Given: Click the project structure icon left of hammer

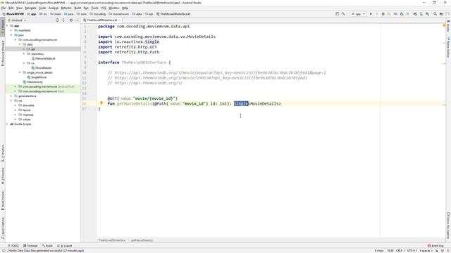Looking at the screenshot, I should click(337, 14).
